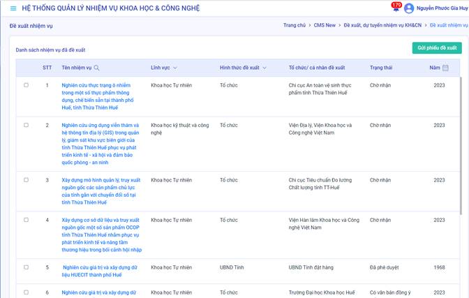
Task: Open the hamburger menu icon
Action: click(x=13, y=8)
